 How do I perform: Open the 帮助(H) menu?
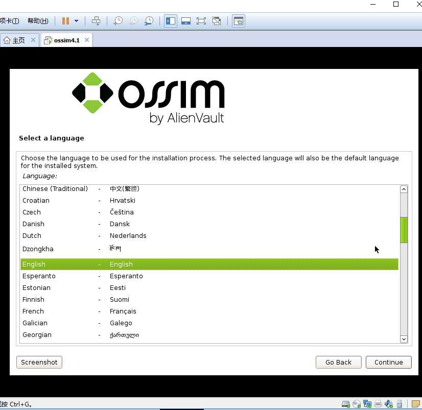[x=38, y=21]
